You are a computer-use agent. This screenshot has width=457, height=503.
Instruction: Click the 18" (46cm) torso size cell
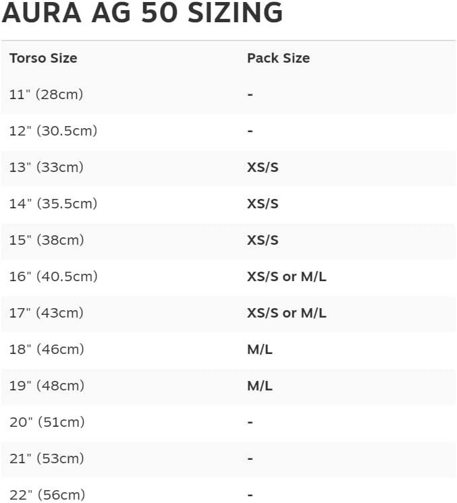point(46,349)
